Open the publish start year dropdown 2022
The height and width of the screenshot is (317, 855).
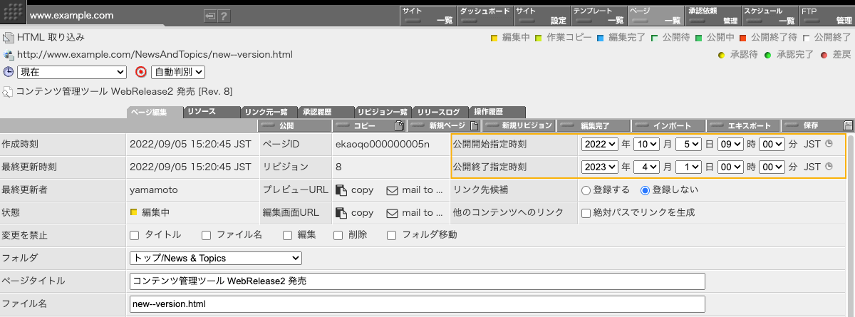tap(599, 145)
